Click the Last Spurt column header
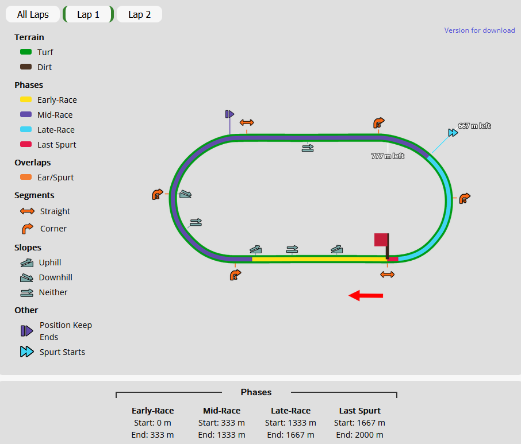This screenshot has height=444, width=521. click(359, 411)
